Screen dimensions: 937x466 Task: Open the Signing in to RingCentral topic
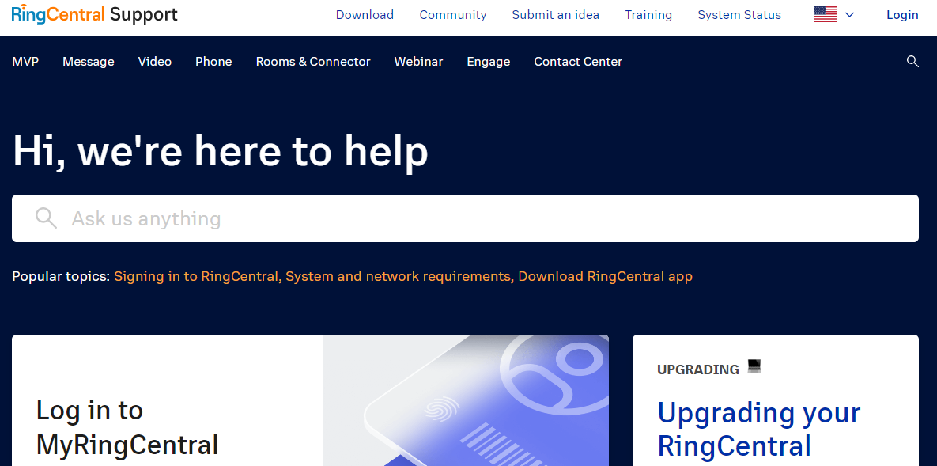tap(196, 276)
